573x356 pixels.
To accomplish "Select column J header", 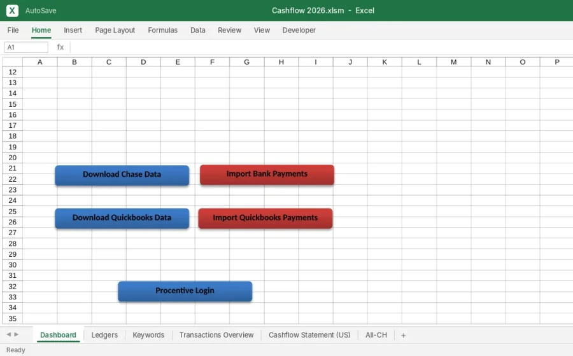I will [x=350, y=62].
